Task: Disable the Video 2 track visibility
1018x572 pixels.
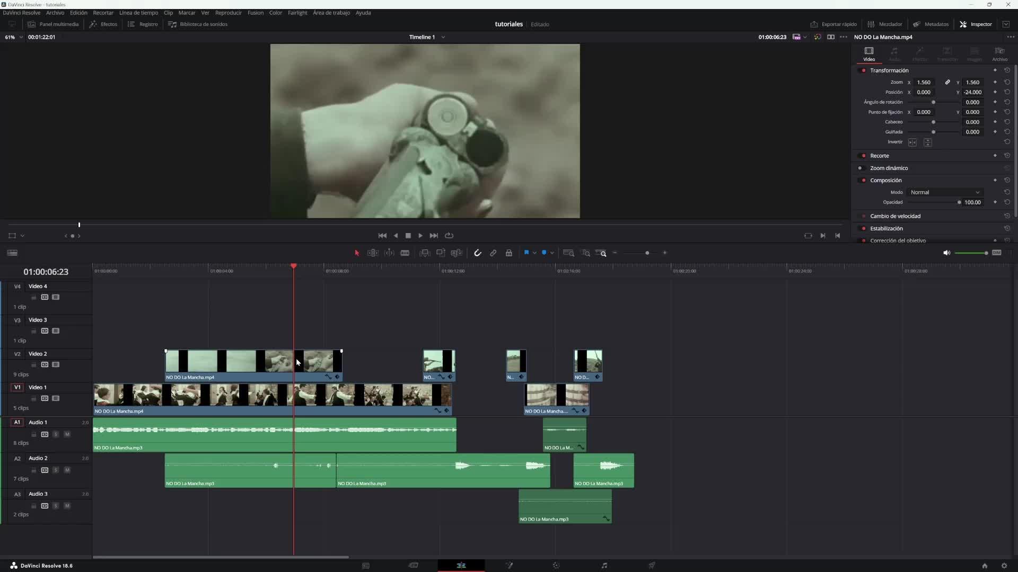Action: [56, 365]
